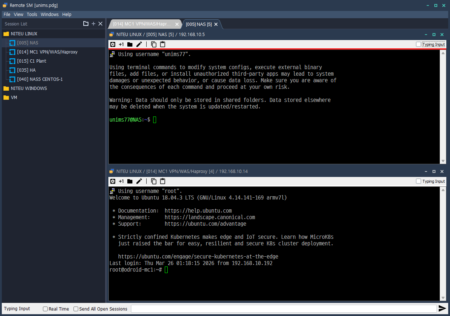Enable the Real Time checkbox

[x=45, y=309]
